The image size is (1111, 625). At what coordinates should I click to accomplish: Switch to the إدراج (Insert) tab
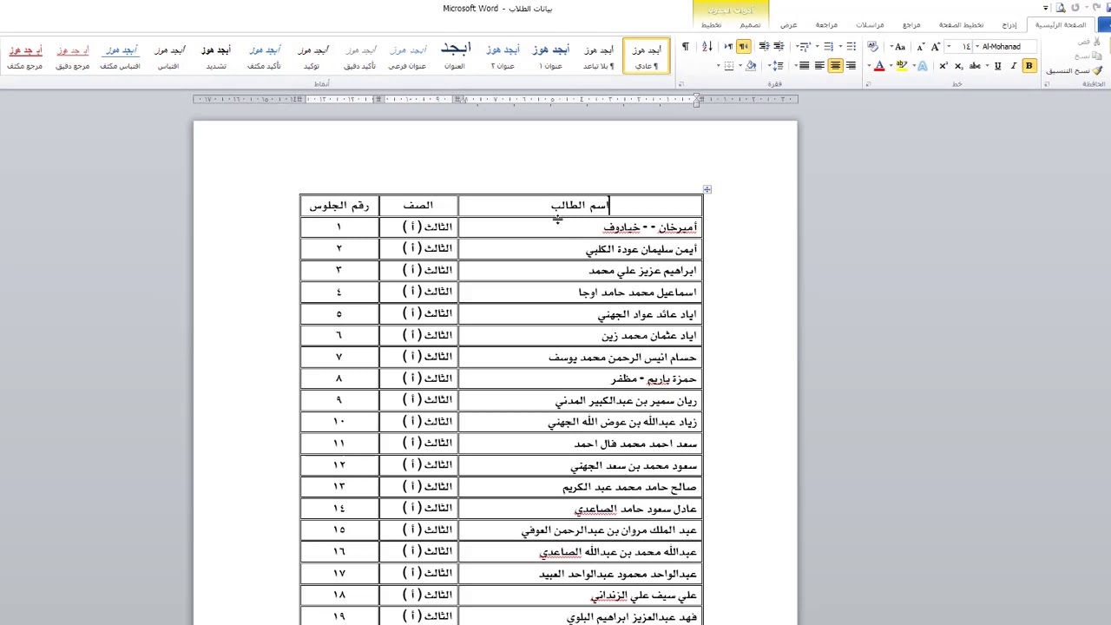click(1009, 25)
